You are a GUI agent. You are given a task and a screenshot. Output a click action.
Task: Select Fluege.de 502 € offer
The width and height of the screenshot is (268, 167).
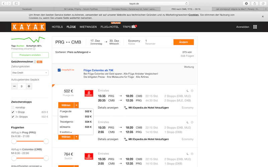coord(76,112)
